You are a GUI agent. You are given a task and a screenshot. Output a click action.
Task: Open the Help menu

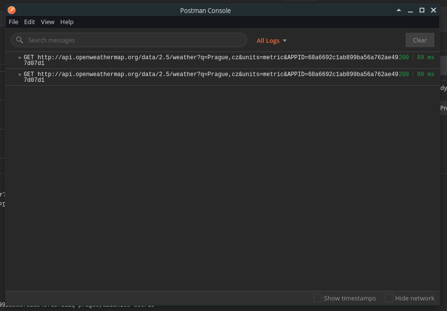66,22
